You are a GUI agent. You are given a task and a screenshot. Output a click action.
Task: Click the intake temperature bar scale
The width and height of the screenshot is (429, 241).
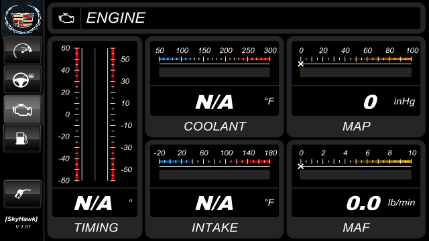pyautogui.click(x=214, y=161)
